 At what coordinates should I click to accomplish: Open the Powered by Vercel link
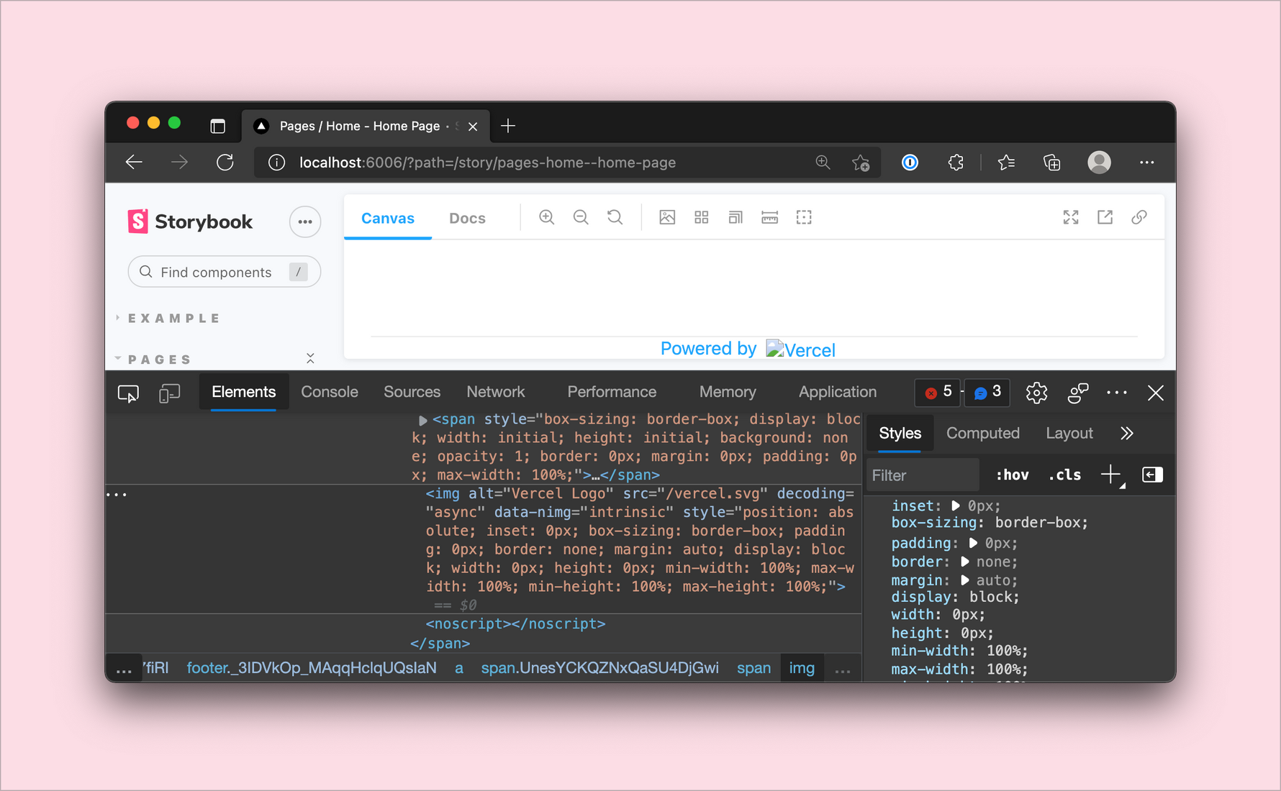coord(747,349)
